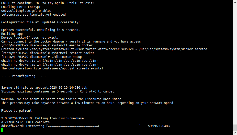This screenshot has width=237, height=135.
Task: Click the green terminal cursor block
Action: [2, 130]
